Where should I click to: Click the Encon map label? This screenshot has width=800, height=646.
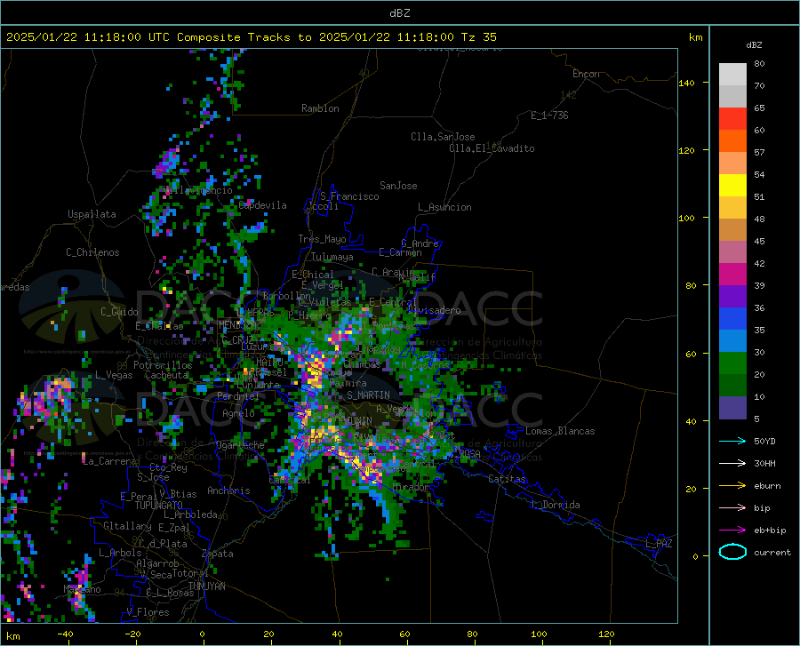586,74
